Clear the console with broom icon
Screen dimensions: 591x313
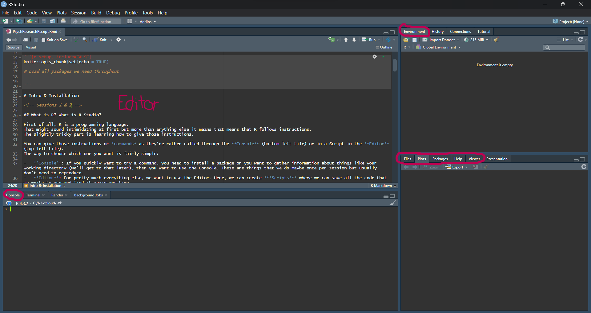393,203
